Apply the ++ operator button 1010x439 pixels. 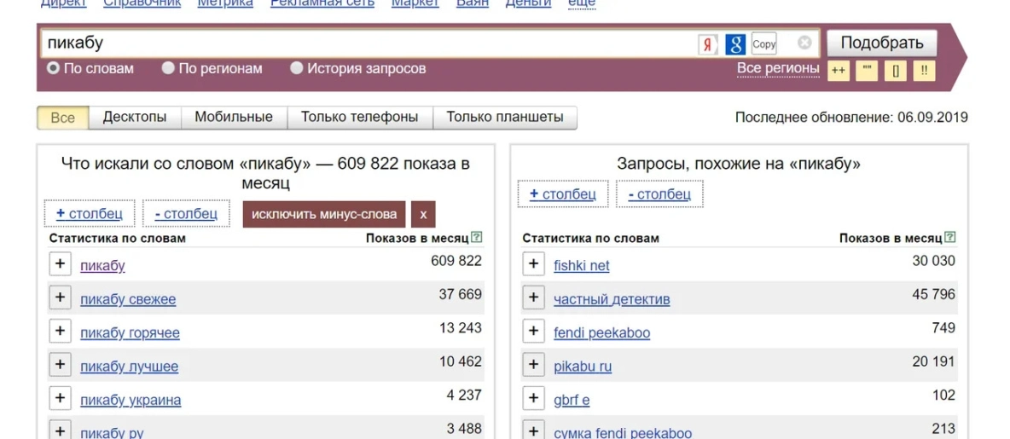pos(839,71)
